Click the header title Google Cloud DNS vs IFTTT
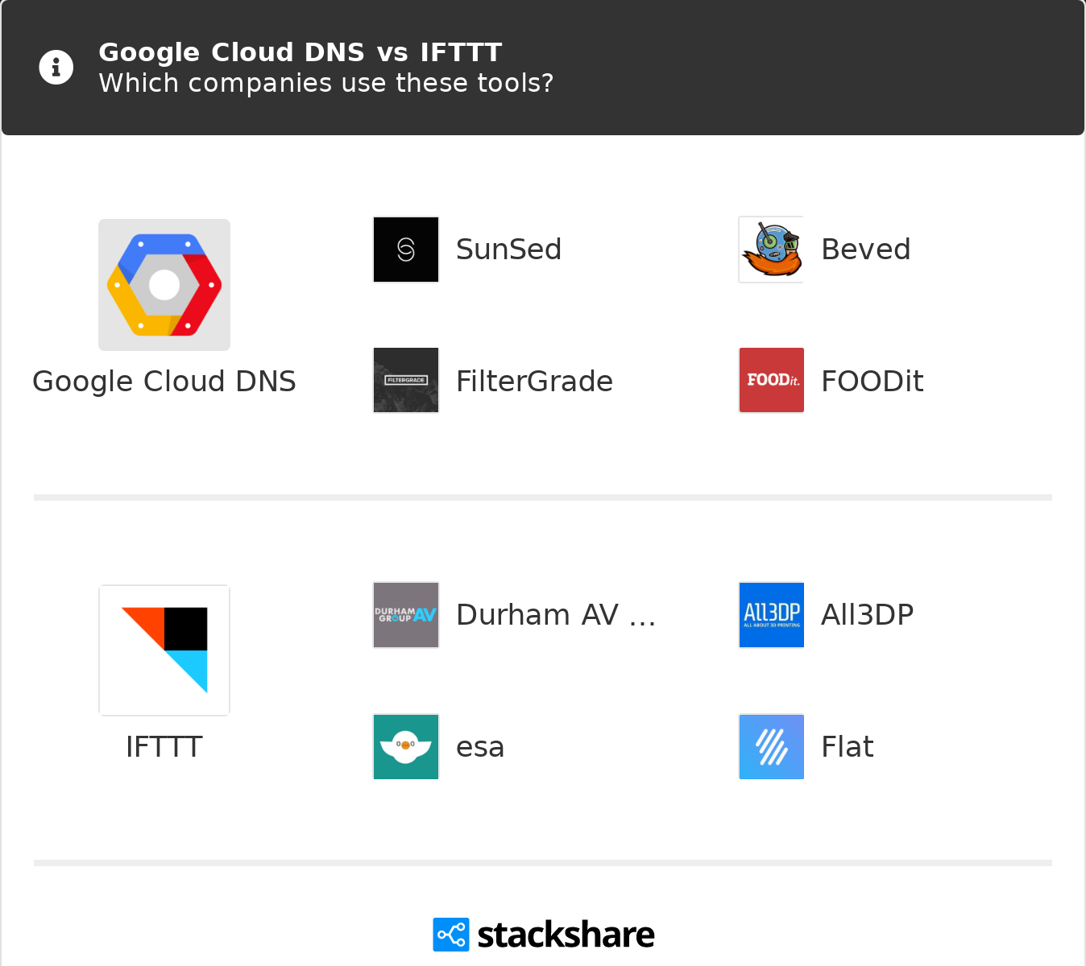 pyautogui.click(x=301, y=52)
